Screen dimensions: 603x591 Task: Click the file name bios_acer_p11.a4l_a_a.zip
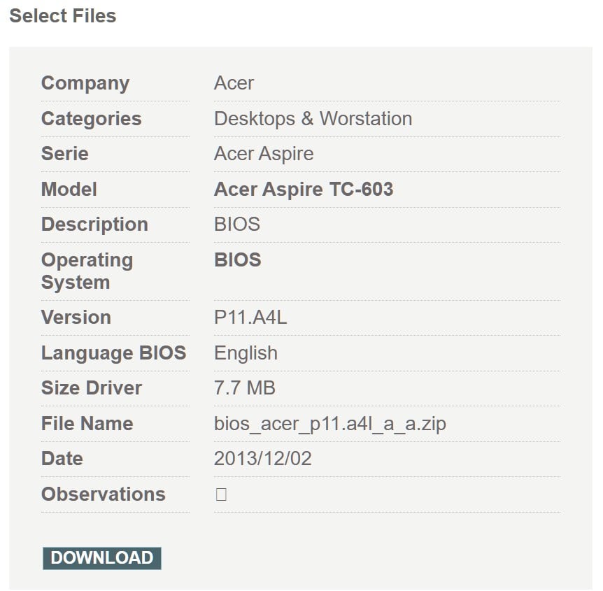[x=330, y=424]
